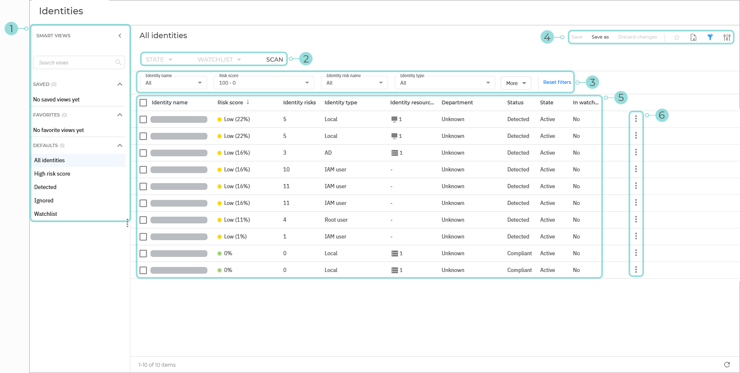Click refresh icon at bottom right
Image resolution: width=740 pixels, height=373 pixels.
tap(727, 365)
